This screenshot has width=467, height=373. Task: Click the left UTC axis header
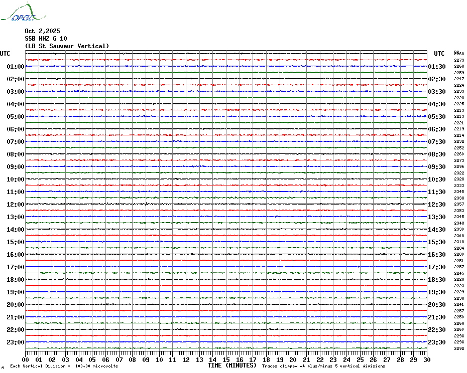5,54
